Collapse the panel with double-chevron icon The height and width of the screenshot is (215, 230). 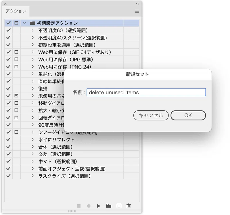(137, 4)
